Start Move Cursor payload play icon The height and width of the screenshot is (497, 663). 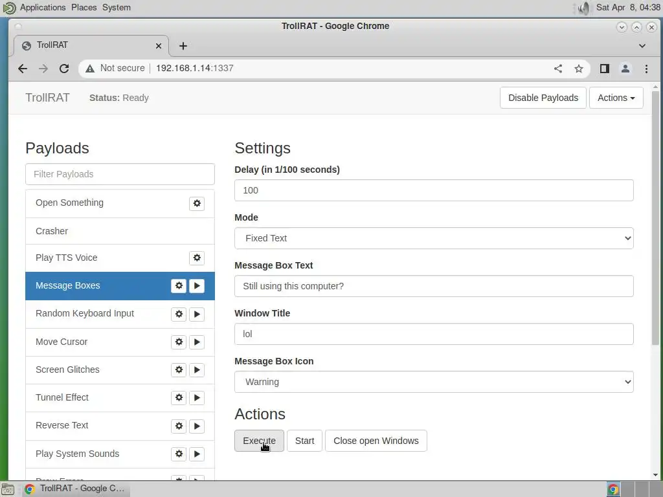[197, 342]
